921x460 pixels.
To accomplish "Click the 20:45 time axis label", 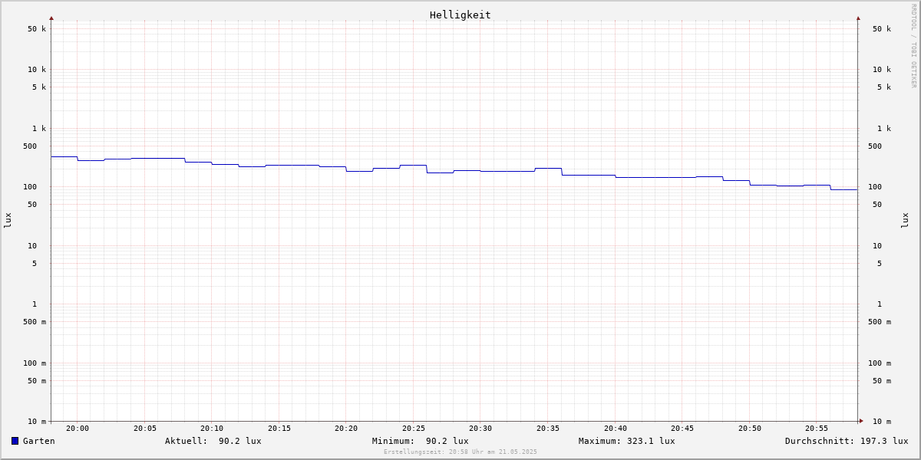I will [682, 429].
